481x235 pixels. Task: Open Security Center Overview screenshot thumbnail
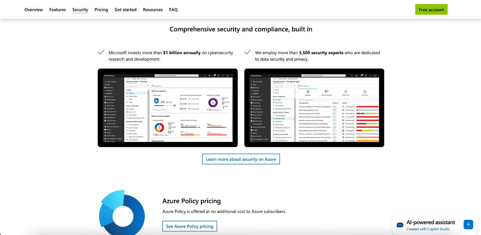[168, 108]
